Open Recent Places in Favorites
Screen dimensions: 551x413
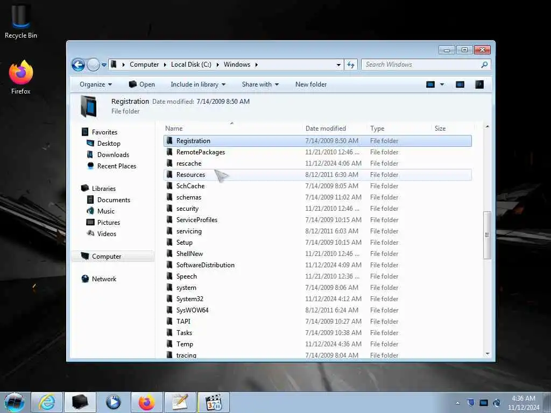[x=116, y=166]
